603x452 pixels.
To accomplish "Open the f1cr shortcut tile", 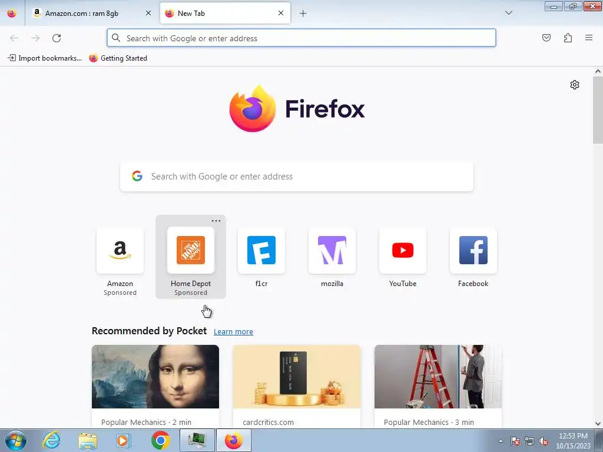I will pyautogui.click(x=261, y=257).
